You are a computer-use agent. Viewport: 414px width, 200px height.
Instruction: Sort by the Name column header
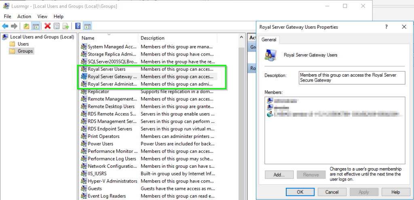point(108,38)
